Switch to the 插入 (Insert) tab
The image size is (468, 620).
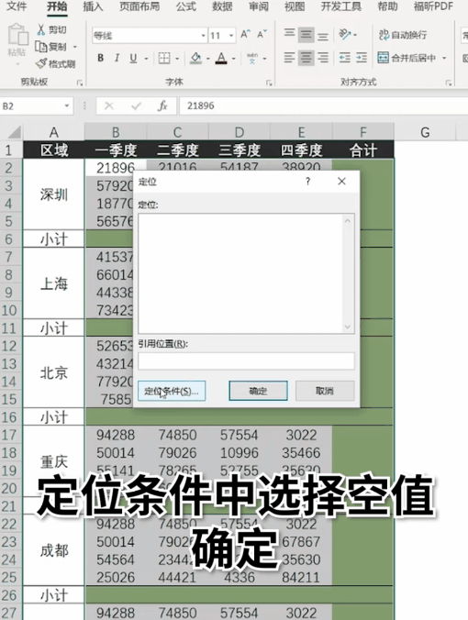(x=93, y=6)
